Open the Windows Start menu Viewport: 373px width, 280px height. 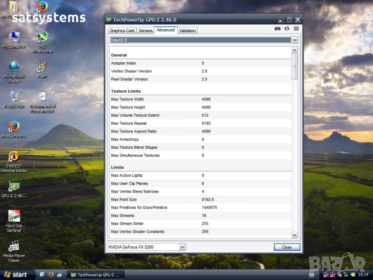pyautogui.click(x=16, y=274)
